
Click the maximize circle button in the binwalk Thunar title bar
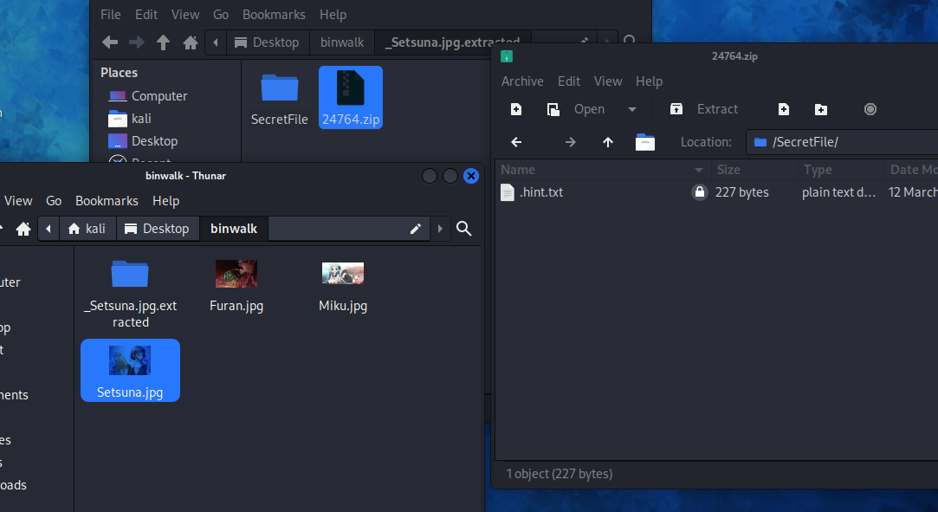click(x=450, y=176)
